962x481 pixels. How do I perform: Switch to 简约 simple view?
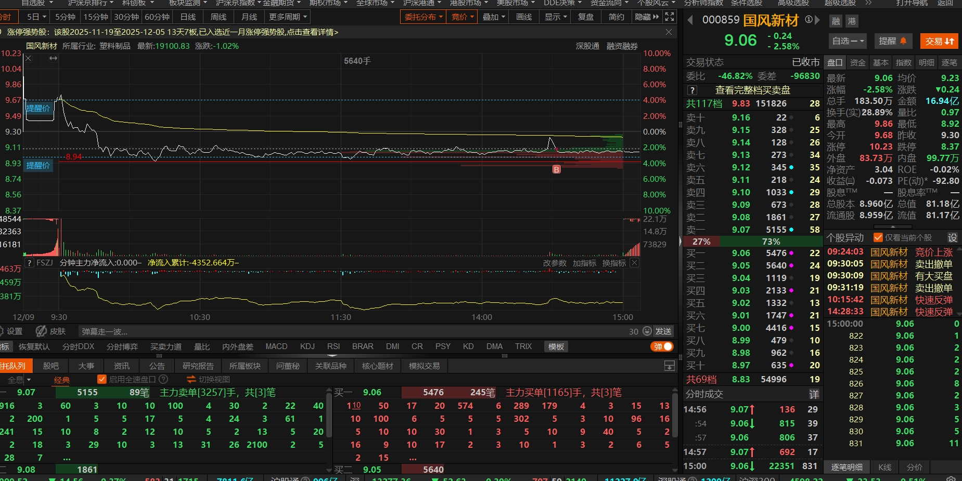617,17
